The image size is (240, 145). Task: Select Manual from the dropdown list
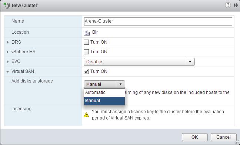104,101
